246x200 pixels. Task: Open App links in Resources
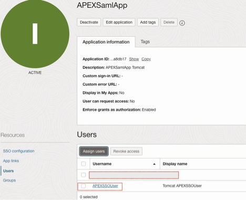point(11,161)
